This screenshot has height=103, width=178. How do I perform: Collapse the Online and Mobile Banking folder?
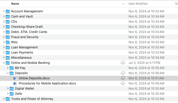(4, 63)
